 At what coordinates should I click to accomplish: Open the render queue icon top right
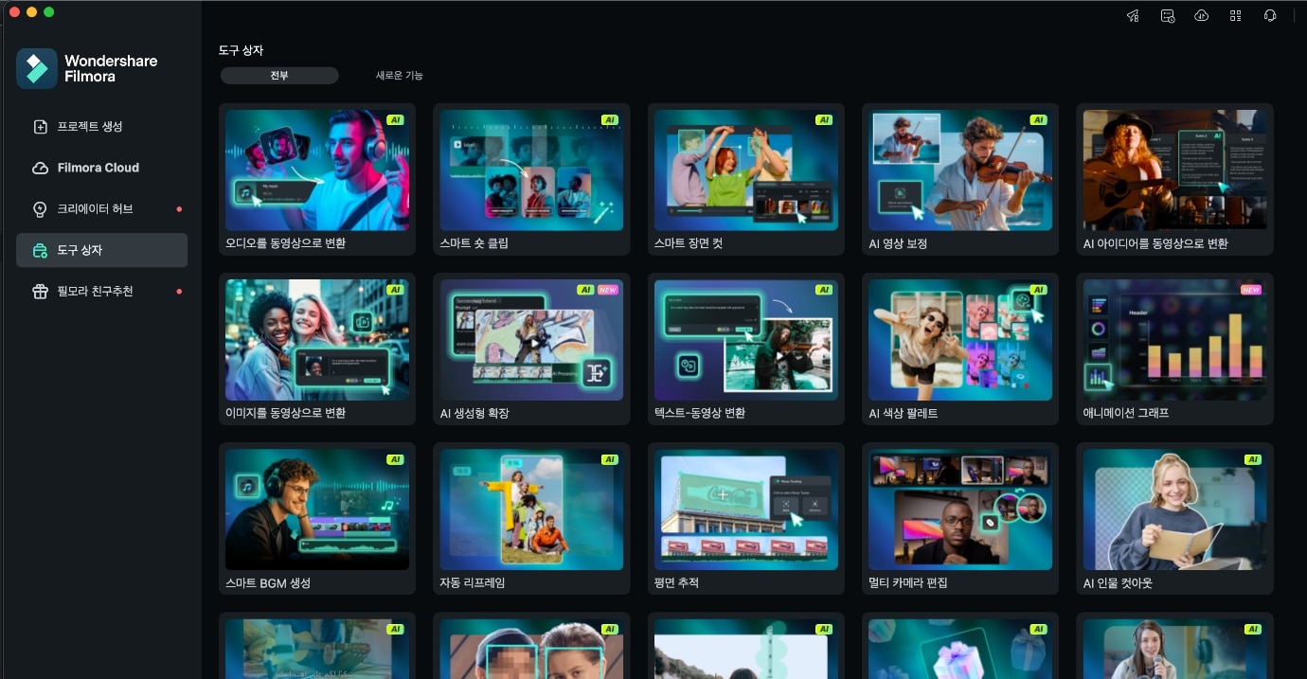1167,15
